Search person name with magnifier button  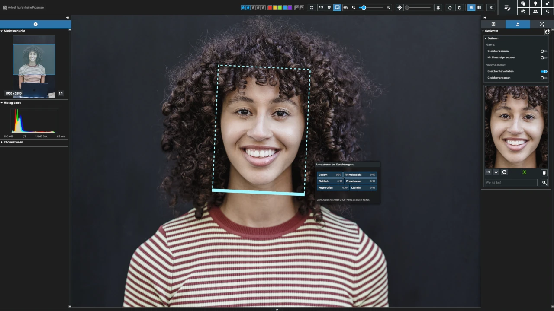click(544, 183)
